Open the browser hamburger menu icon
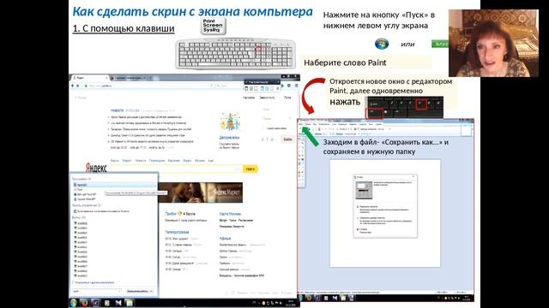 [x=296, y=86]
